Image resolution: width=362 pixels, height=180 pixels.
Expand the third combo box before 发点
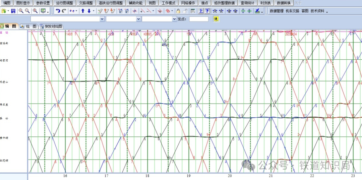pyautogui.click(x=174, y=19)
